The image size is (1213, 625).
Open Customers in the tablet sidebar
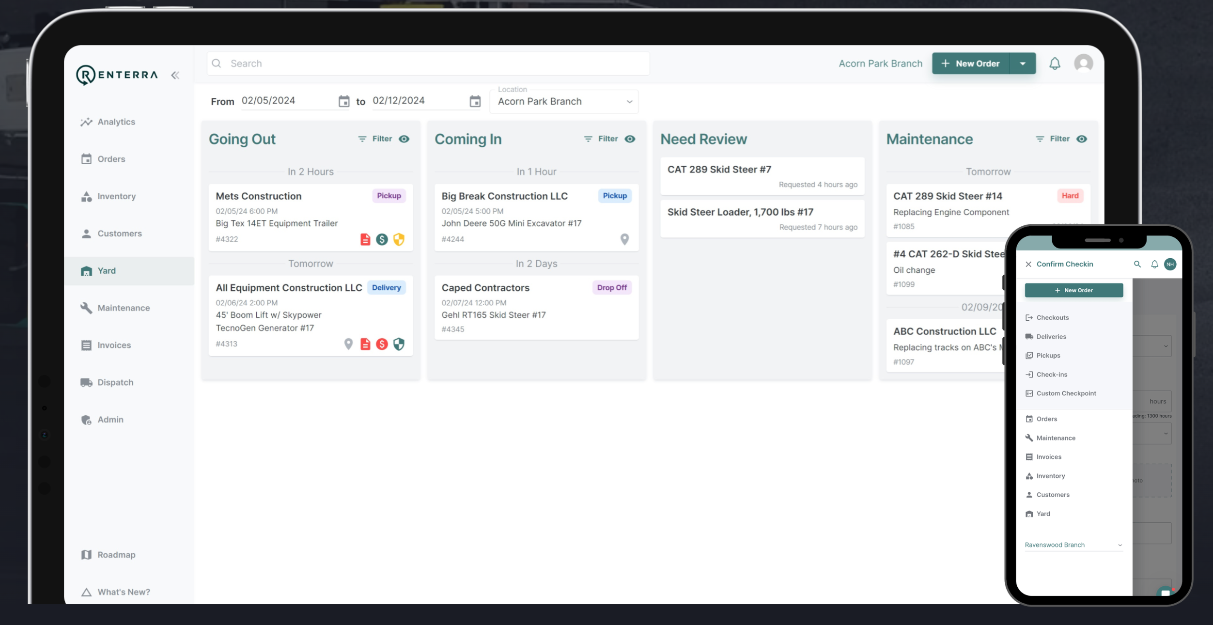pos(129,234)
